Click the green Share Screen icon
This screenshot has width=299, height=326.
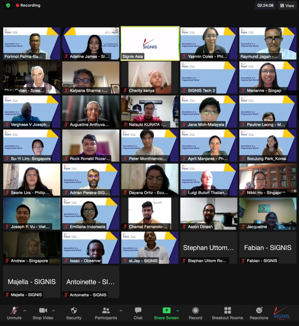[167, 310]
